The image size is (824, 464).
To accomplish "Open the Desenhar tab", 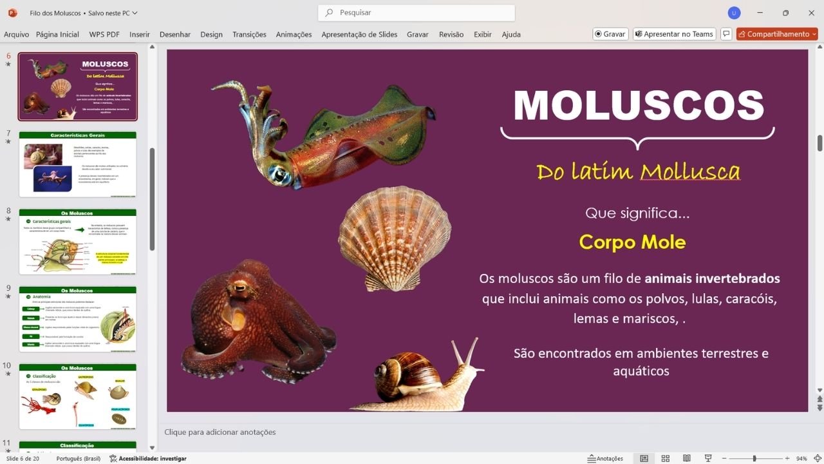I will [x=175, y=34].
